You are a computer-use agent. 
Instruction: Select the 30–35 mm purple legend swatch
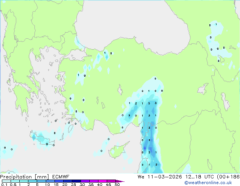[x=85, y=181]
